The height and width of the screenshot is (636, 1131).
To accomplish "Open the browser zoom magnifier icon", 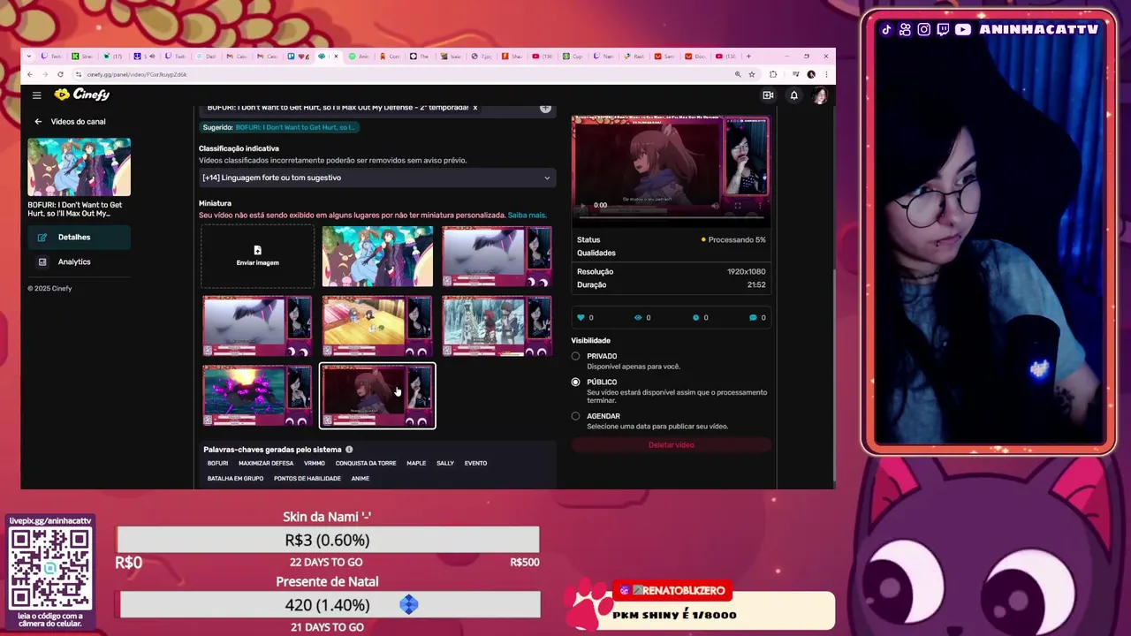I will coord(738,74).
